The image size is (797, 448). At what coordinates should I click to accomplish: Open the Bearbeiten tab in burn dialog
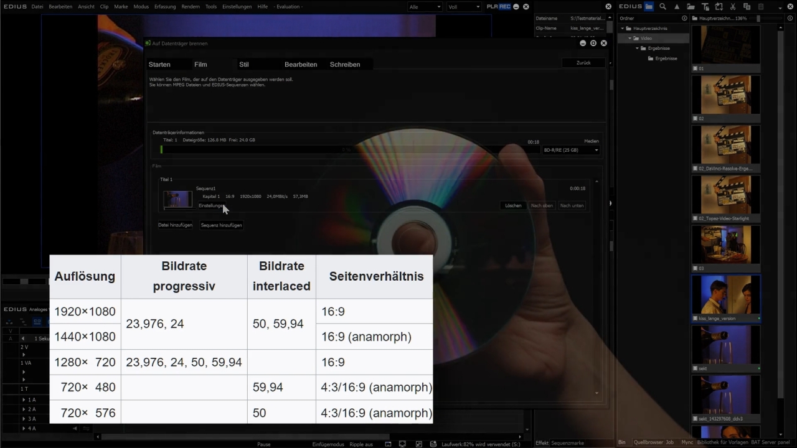coord(301,64)
